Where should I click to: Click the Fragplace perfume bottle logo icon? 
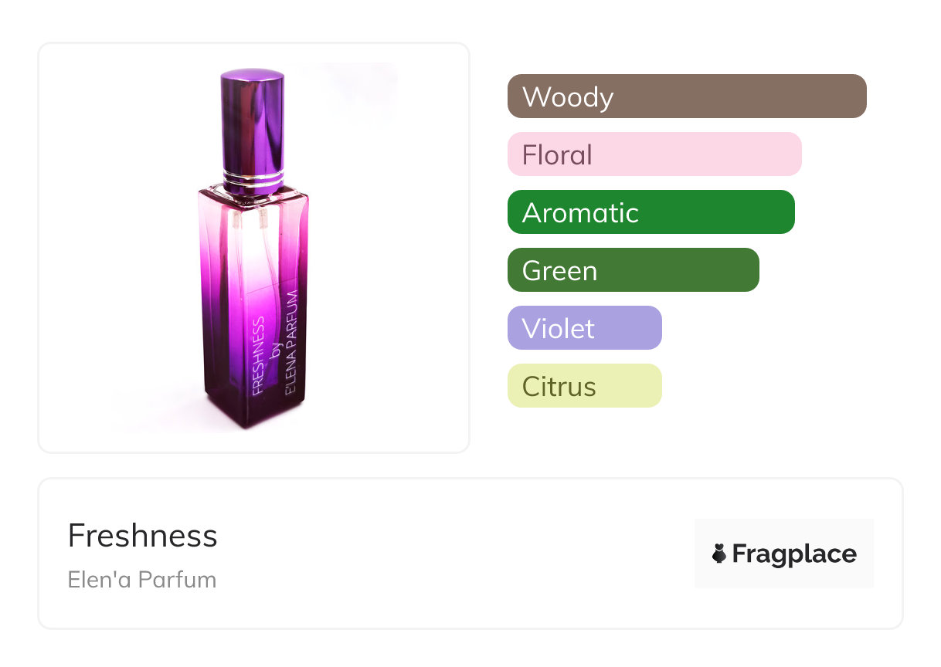click(x=719, y=554)
